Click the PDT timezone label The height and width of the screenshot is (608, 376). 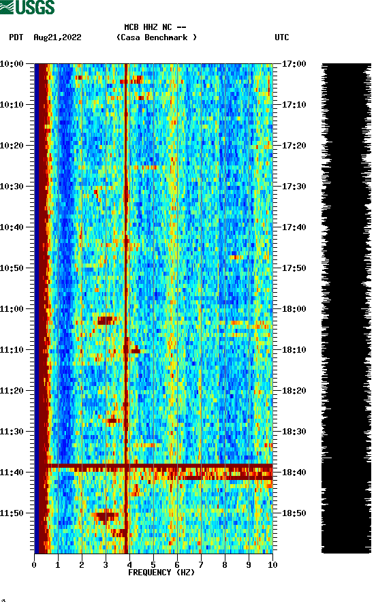click(16, 37)
